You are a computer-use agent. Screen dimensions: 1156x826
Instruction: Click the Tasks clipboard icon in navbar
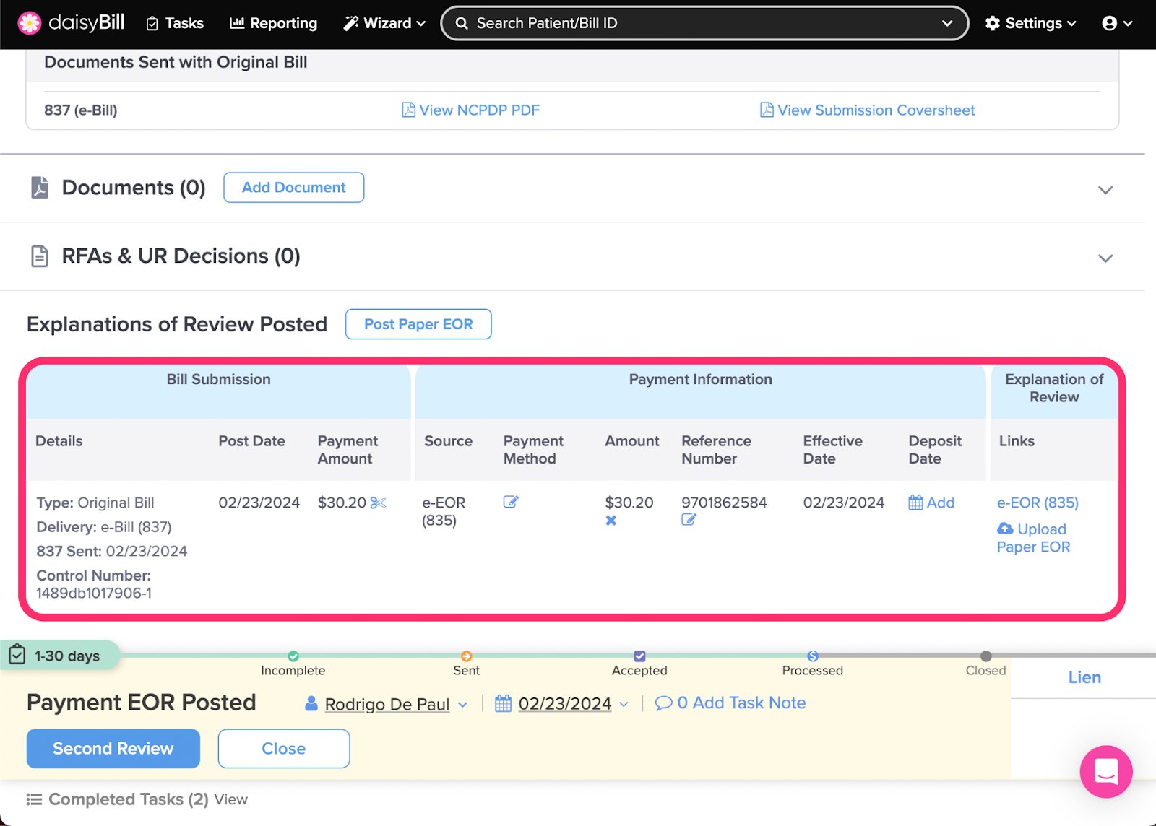pos(152,24)
